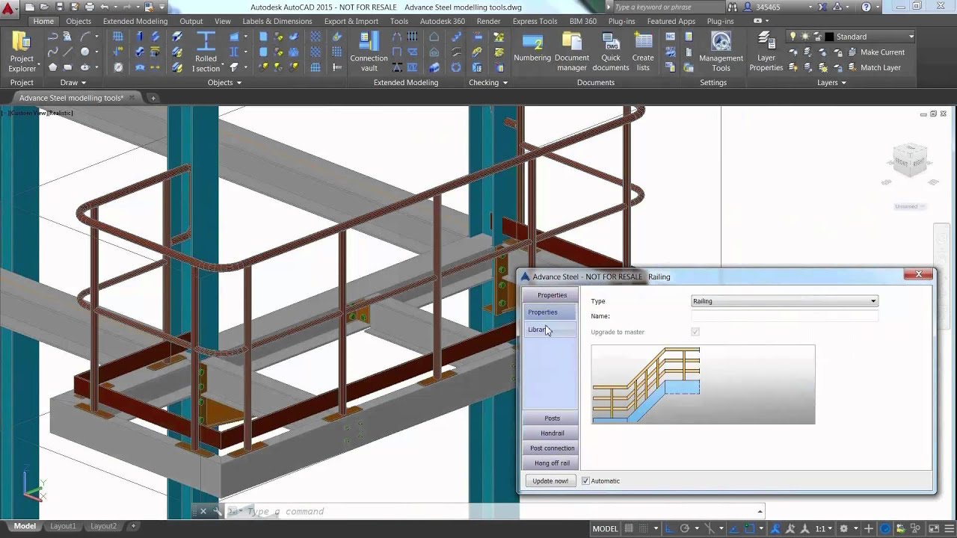Viewport: 957px width, 538px height.
Task: Open Quick documents
Action: 611,52
